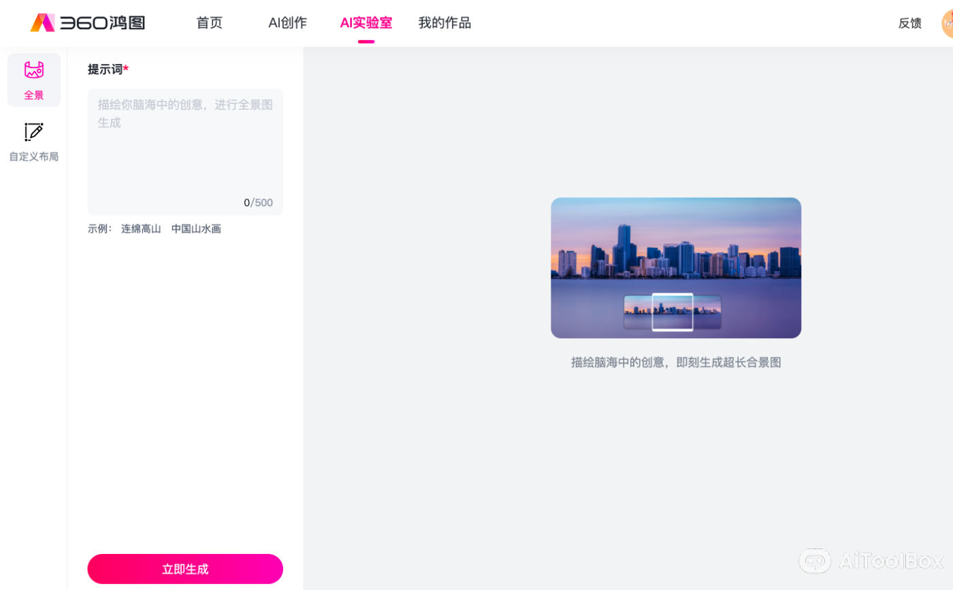Click the white crop frame on the panorama strip
The height and width of the screenshot is (590, 953).
coord(674,312)
